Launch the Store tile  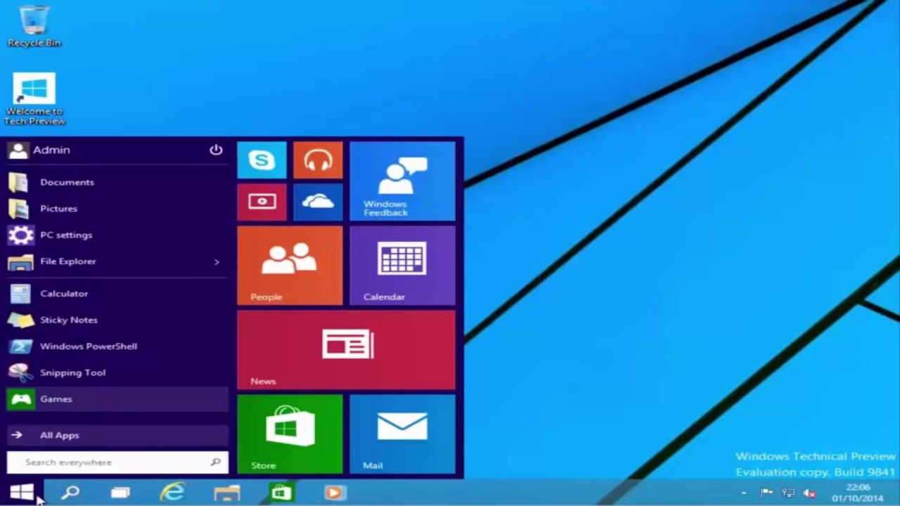point(290,434)
